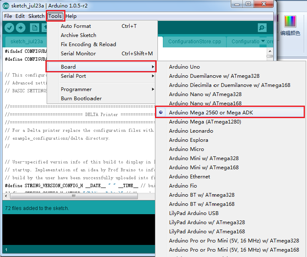Click the color spectrum edit colors icon

click(290, 21)
